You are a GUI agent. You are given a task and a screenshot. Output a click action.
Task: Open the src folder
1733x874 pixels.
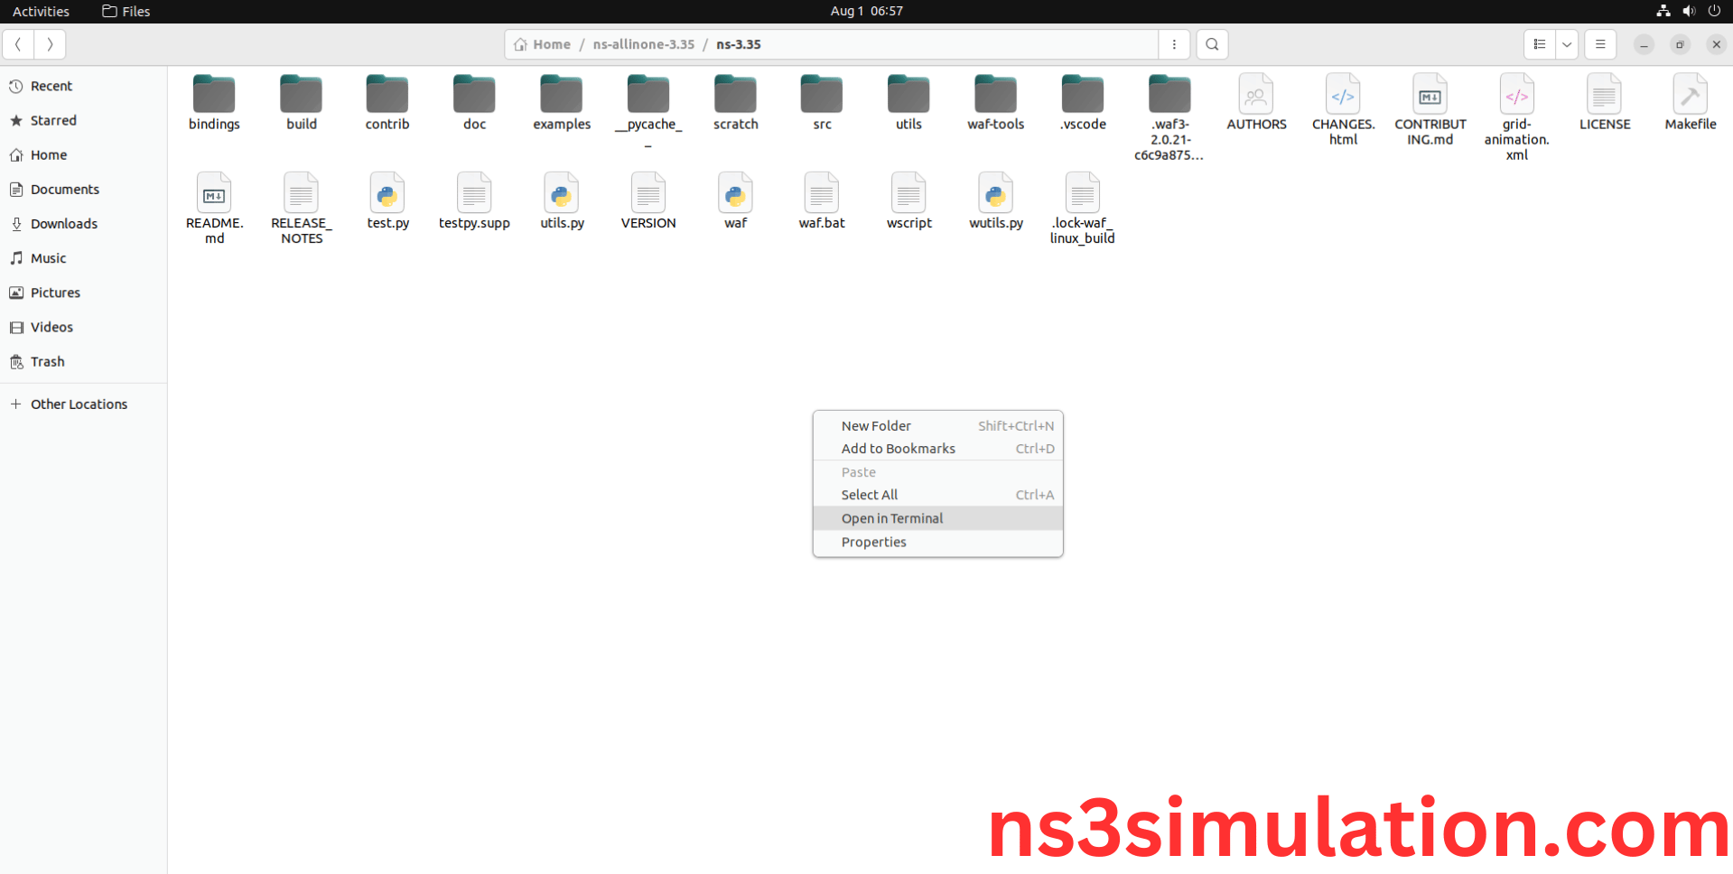point(821,99)
